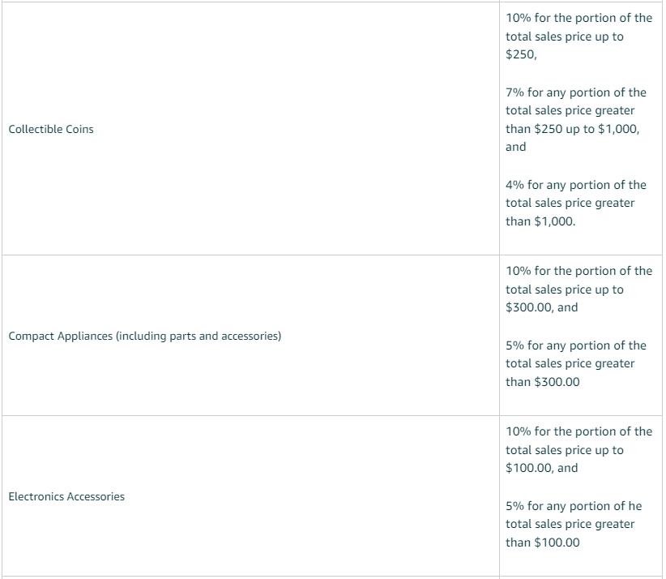Click the "7%" percentage value
The width and height of the screenshot is (666, 579).
coord(514,92)
